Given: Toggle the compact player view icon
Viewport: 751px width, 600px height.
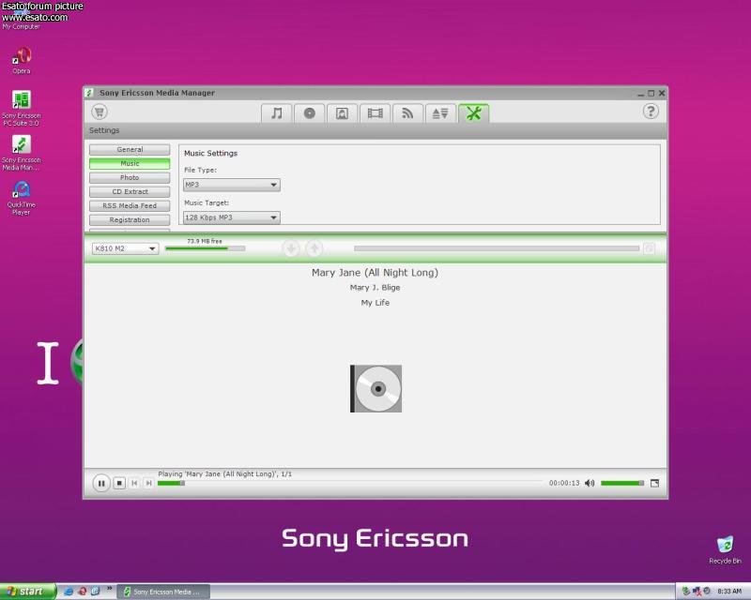Looking at the screenshot, I should 654,483.
